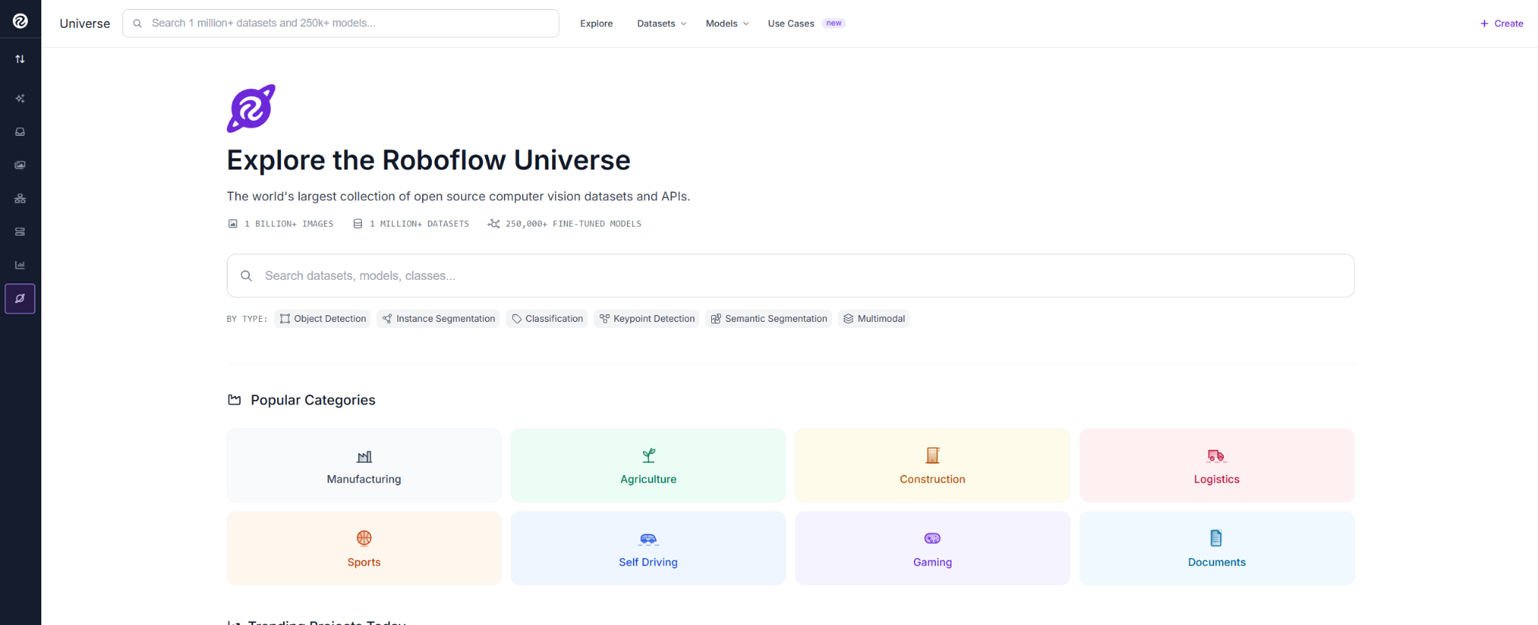Open the Self Driving category label
Screen dimensions: 1538x625
[x=649, y=562]
